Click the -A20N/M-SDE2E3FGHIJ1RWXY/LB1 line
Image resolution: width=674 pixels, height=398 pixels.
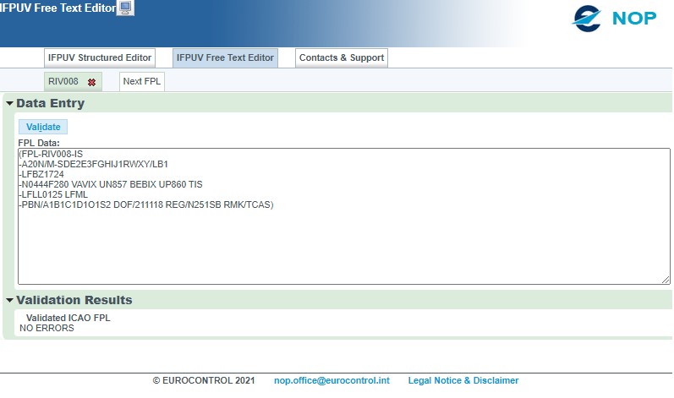click(93, 164)
